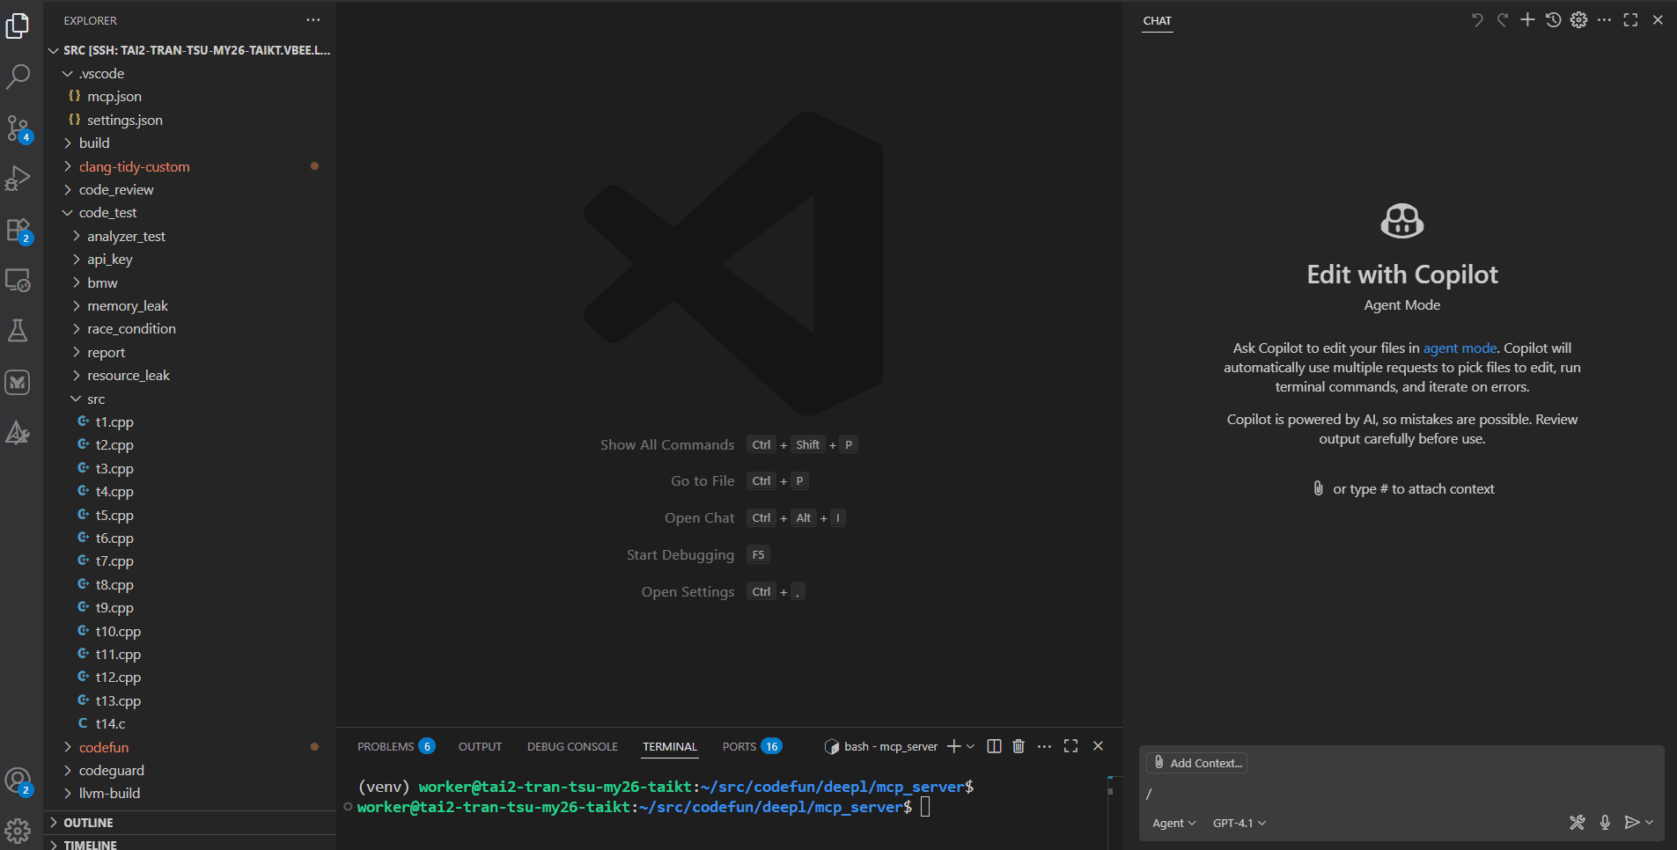Redo last chat request
1677x850 pixels.
click(x=1502, y=20)
